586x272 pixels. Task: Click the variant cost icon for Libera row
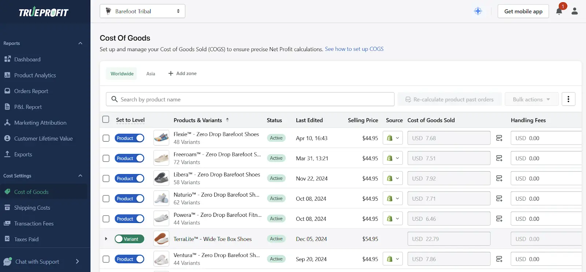499,178
